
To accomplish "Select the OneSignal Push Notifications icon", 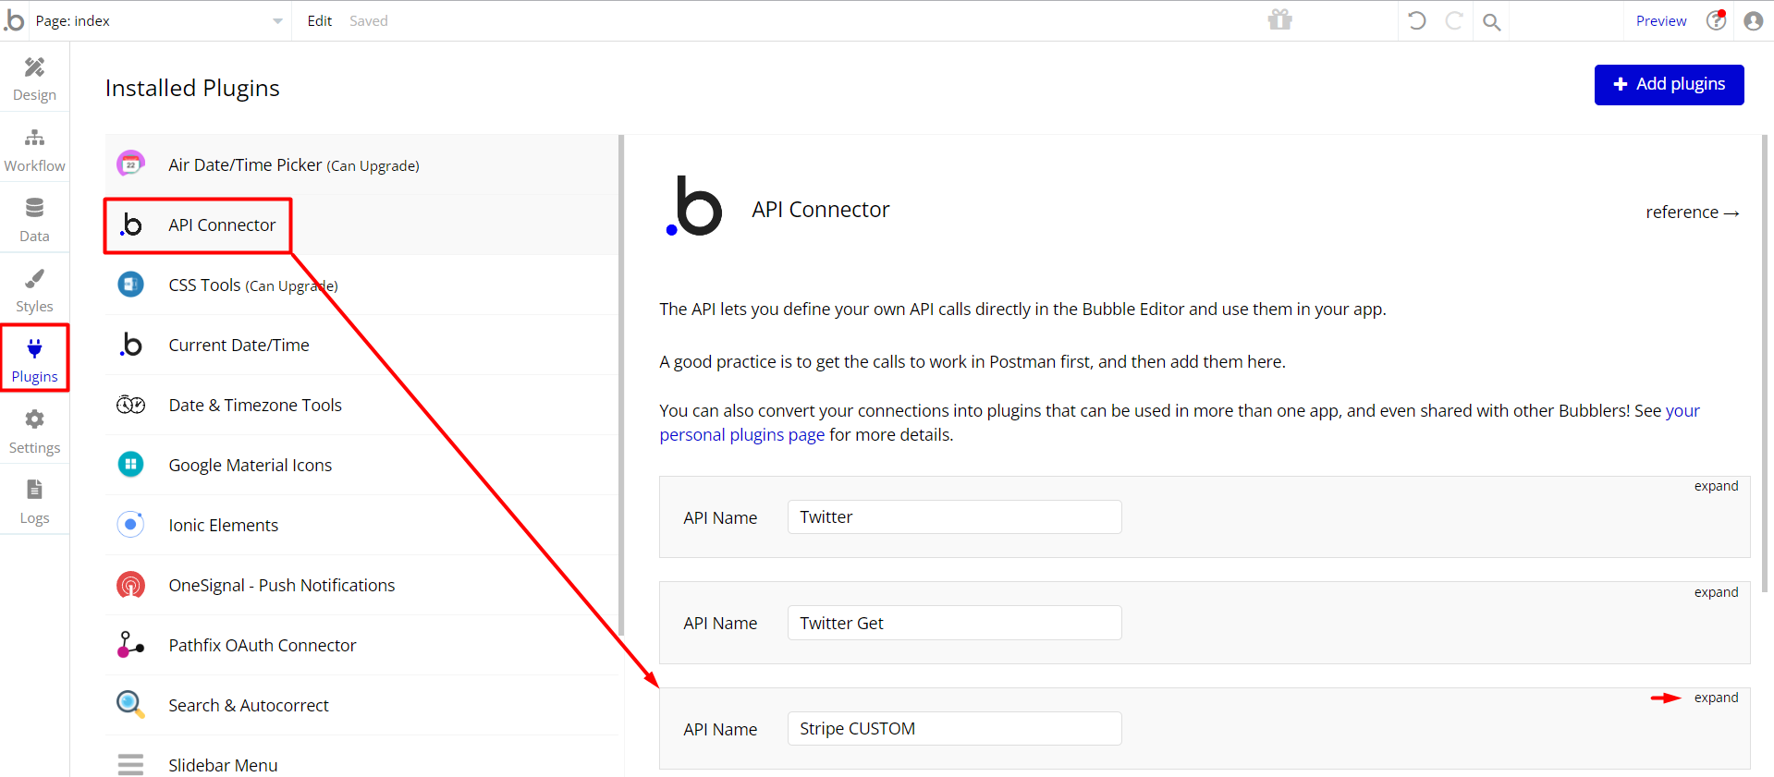I will (130, 585).
